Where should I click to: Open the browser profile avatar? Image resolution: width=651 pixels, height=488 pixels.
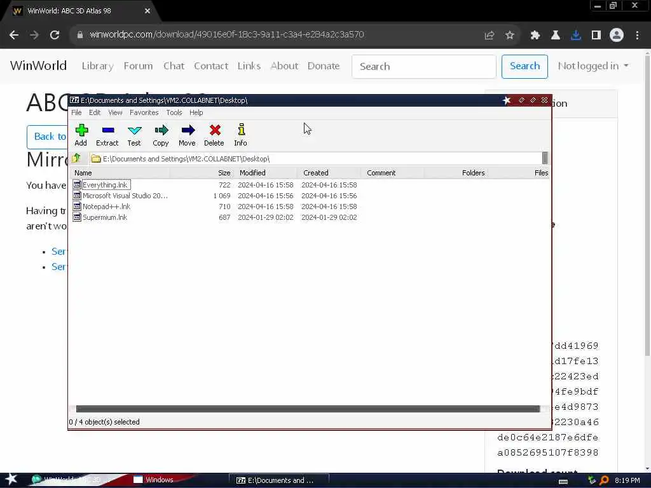click(x=617, y=36)
